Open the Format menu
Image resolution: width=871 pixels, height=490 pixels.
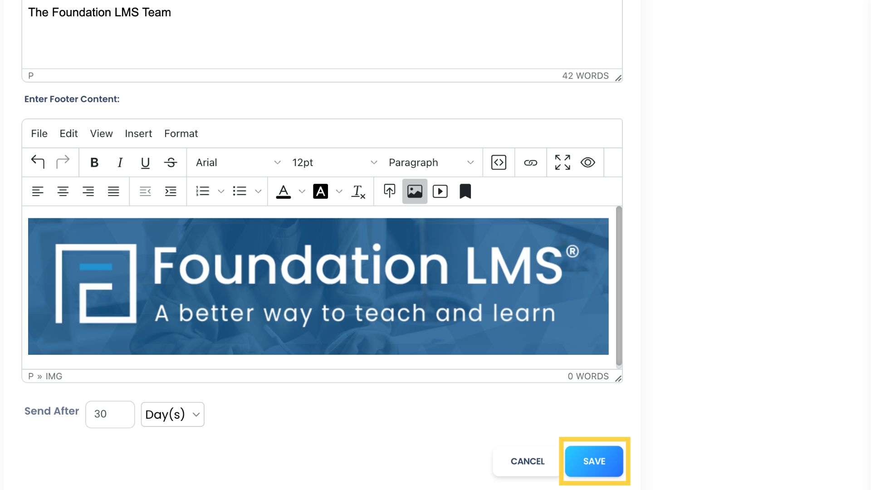click(x=181, y=133)
